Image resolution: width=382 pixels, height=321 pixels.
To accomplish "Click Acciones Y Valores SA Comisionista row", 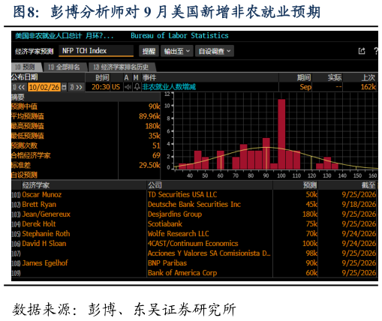I will point(209,253).
